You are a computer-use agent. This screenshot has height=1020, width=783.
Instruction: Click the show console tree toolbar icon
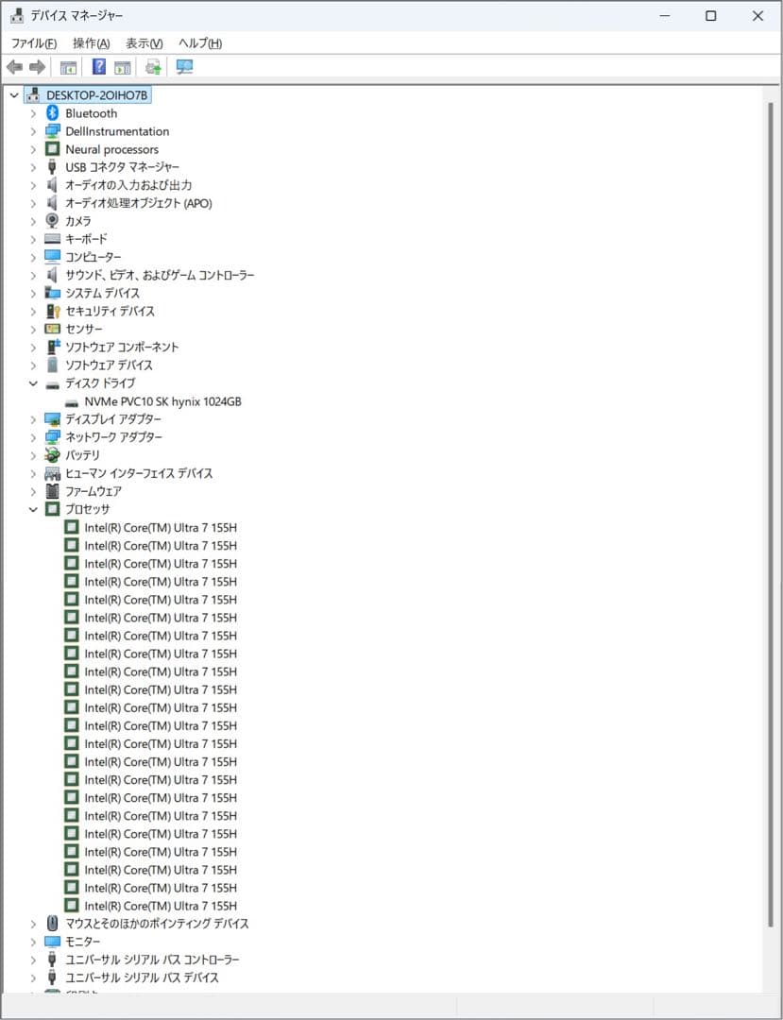[x=68, y=66]
